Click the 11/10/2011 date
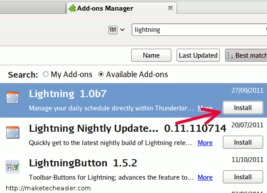The image size is (267, 193). tap(247, 160)
